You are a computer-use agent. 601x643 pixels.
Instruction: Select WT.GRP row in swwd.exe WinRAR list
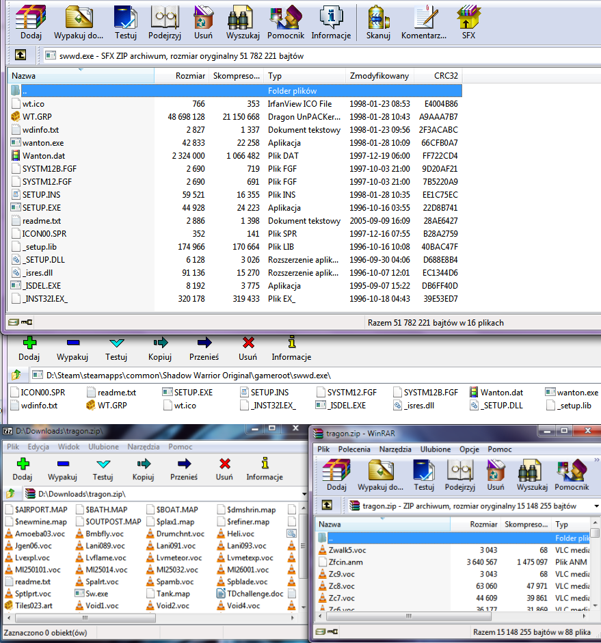coord(235,116)
